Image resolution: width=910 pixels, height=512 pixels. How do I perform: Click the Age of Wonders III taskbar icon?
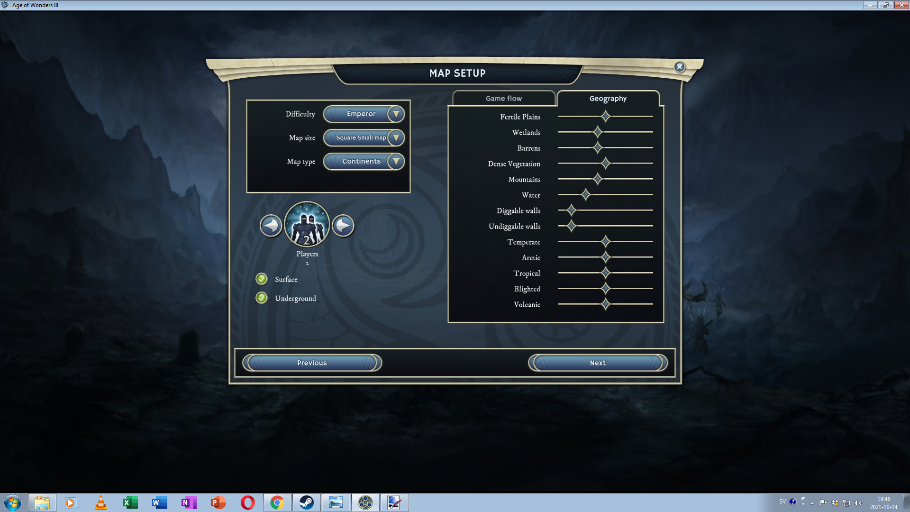pos(365,503)
